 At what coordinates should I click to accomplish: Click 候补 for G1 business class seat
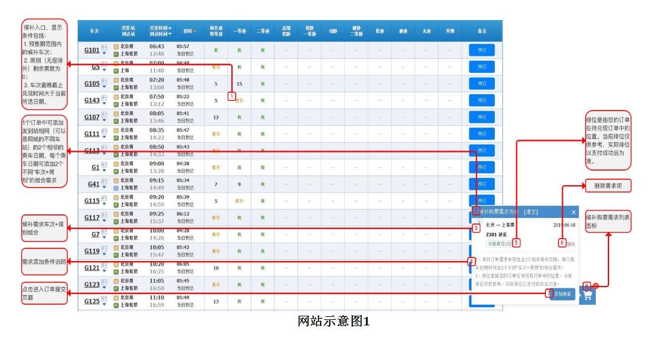pos(216,168)
